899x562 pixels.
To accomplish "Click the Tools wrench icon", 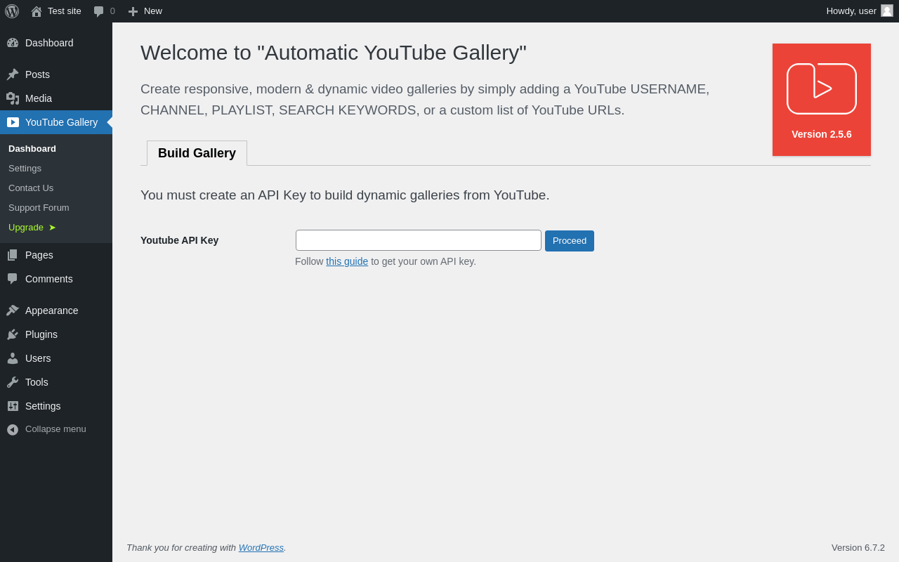I will [13, 382].
